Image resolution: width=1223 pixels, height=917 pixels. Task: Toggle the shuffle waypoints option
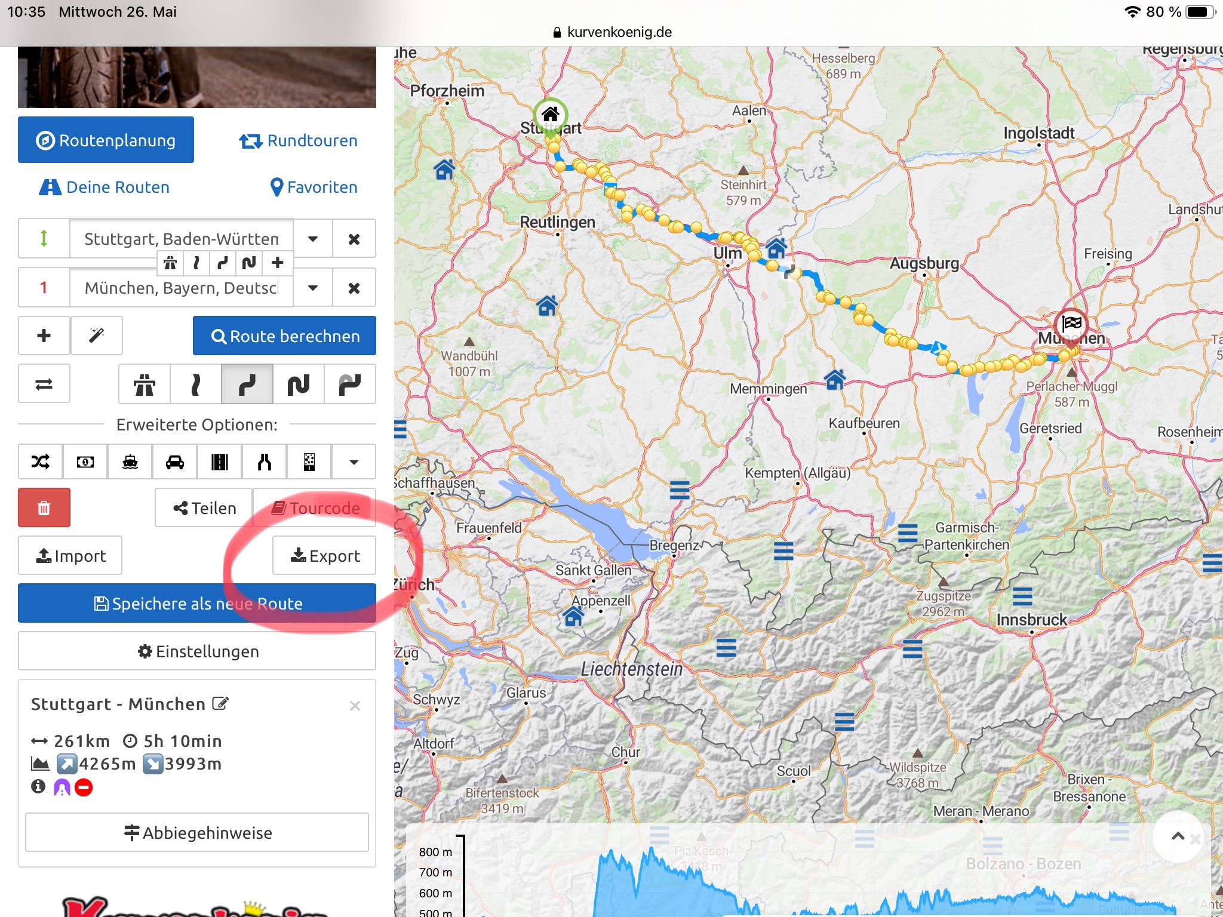pyautogui.click(x=41, y=462)
